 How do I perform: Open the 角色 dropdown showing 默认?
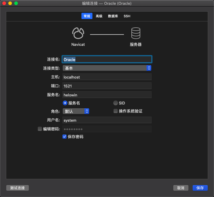pos(76,111)
